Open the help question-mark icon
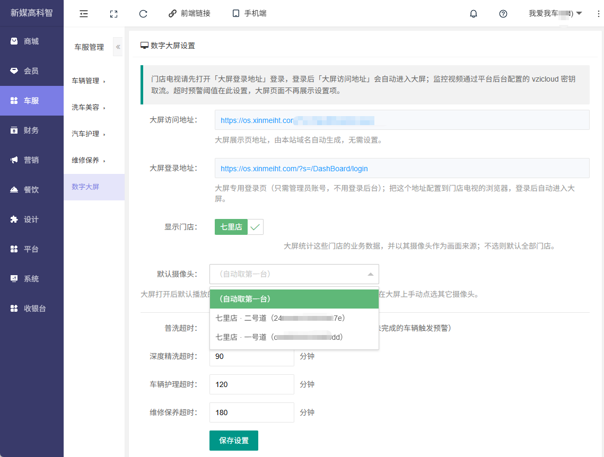The height and width of the screenshot is (457, 604). tap(503, 14)
